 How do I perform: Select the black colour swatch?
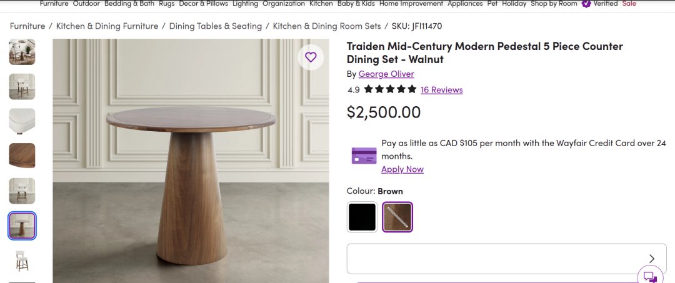coord(362,217)
